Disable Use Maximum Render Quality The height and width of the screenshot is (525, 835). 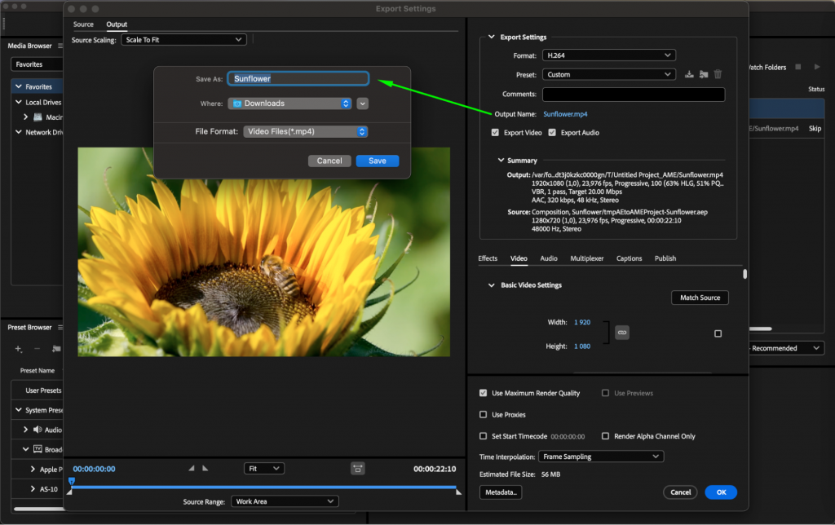click(484, 393)
